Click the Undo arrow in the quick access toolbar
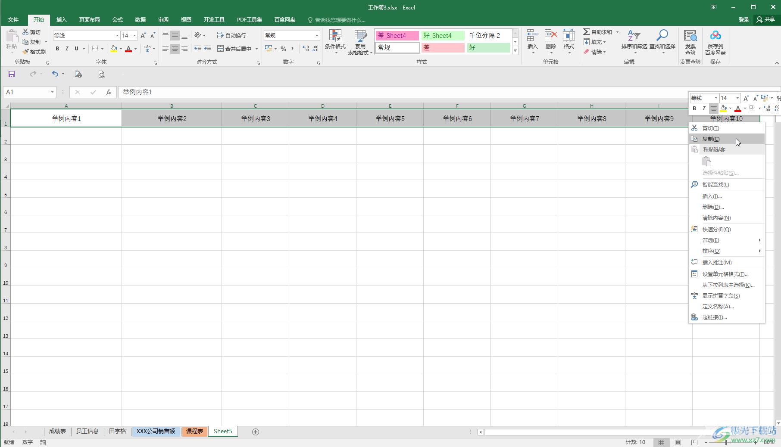 [x=55, y=74]
